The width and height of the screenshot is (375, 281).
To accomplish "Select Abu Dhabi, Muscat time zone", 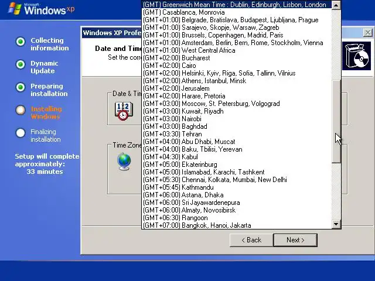I will click(237, 142).
